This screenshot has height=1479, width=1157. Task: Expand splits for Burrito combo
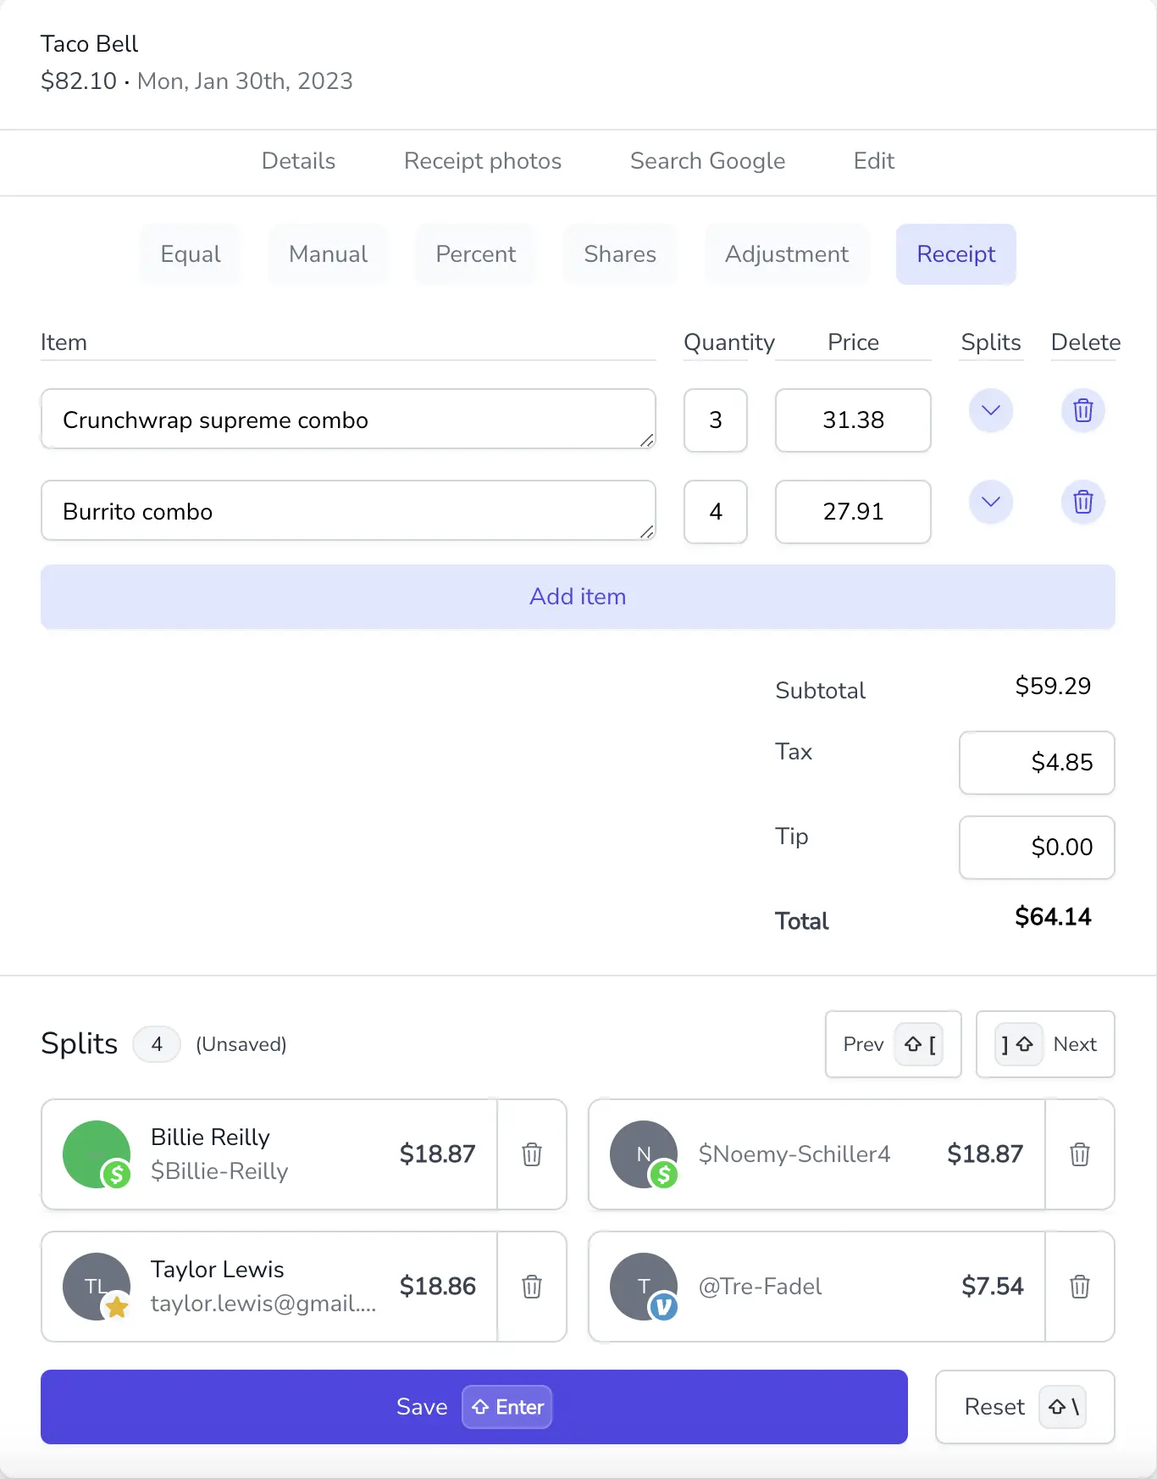pos(991,503)
